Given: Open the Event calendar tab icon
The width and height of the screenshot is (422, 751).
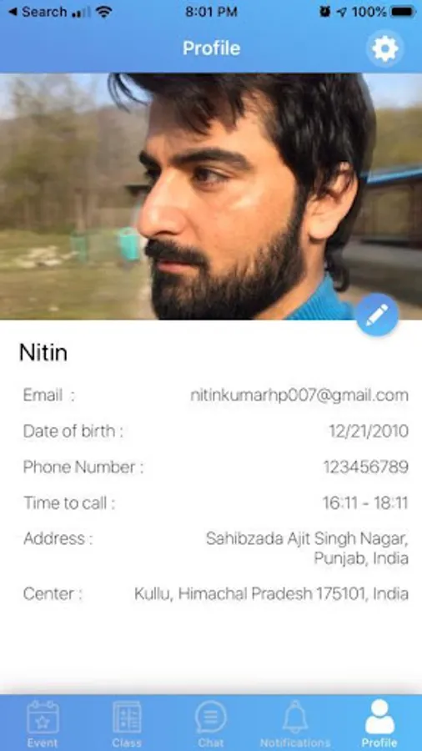Looking at the screenshot, I should tap(43, 718).
